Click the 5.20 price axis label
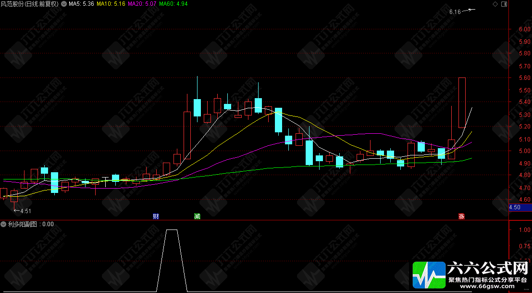Viewport: 532px width, 293px height. click(525, 127)
